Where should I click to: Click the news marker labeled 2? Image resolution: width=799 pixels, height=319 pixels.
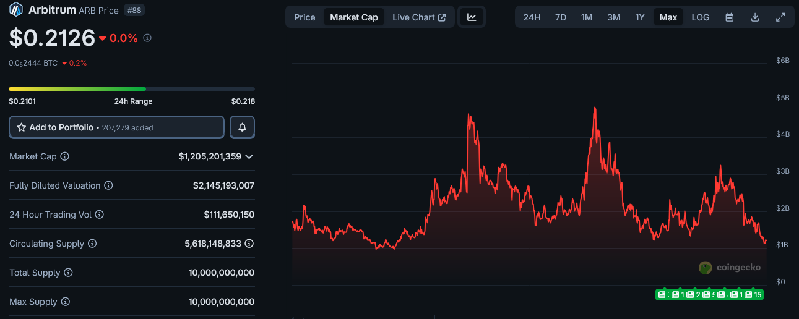point(694,295)
